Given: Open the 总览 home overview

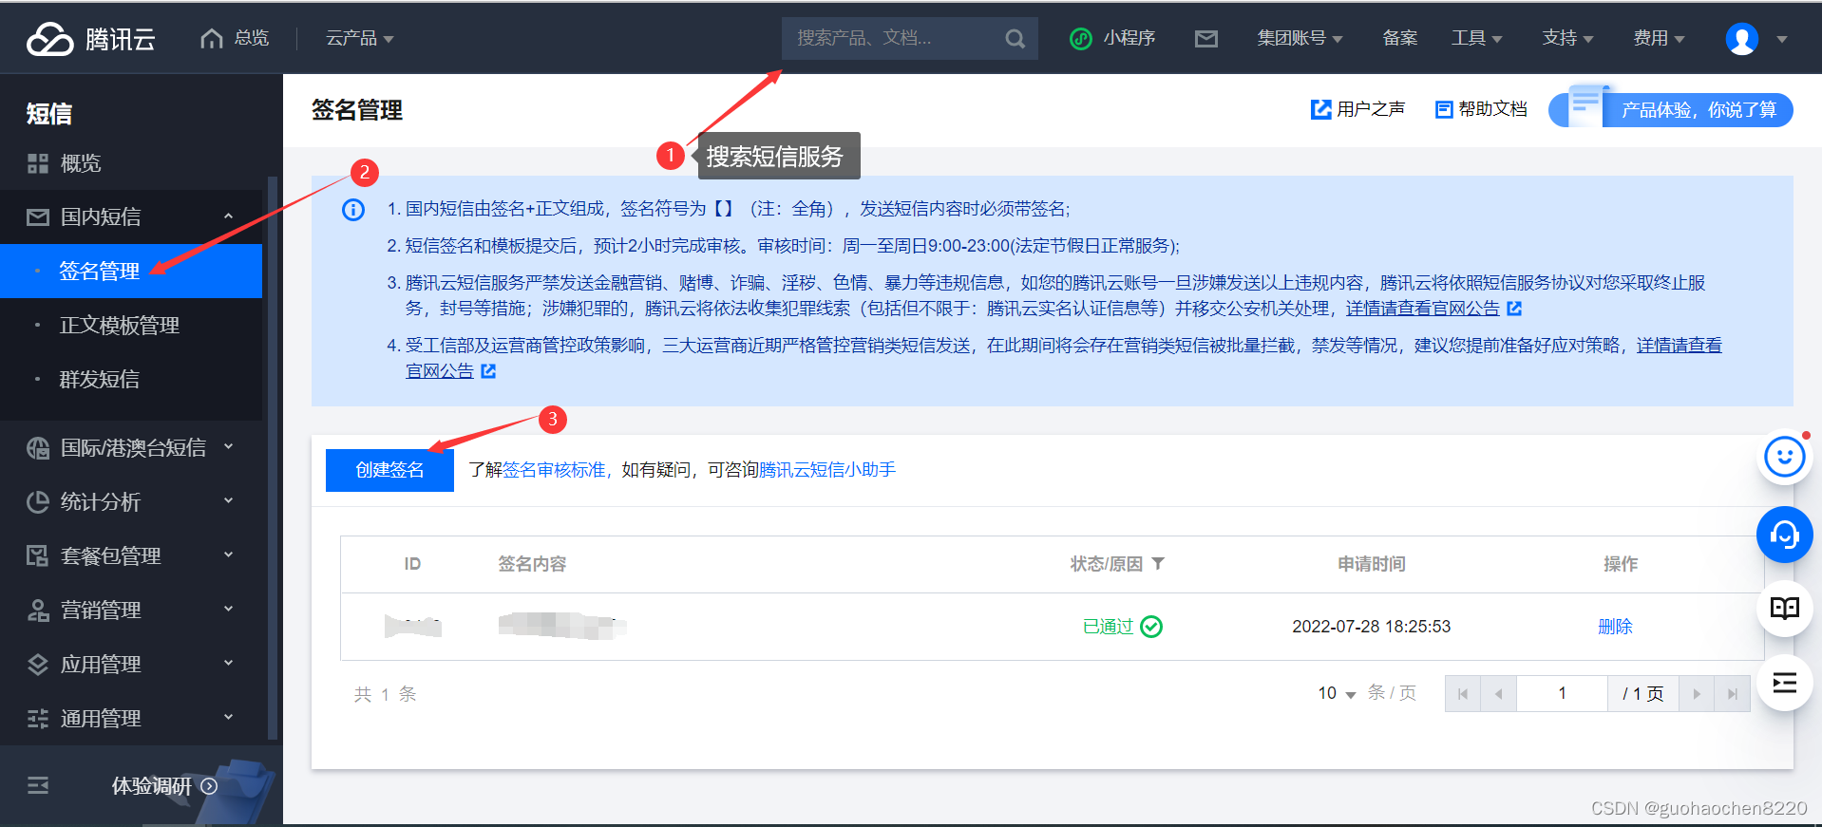Looking at the screenshot, I should coord(235,38).
